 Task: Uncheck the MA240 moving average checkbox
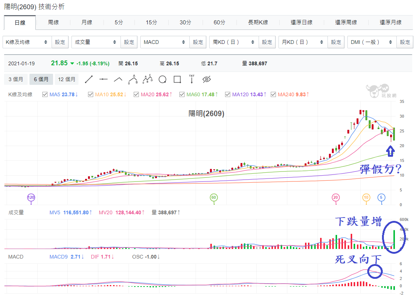coord(273,94)
